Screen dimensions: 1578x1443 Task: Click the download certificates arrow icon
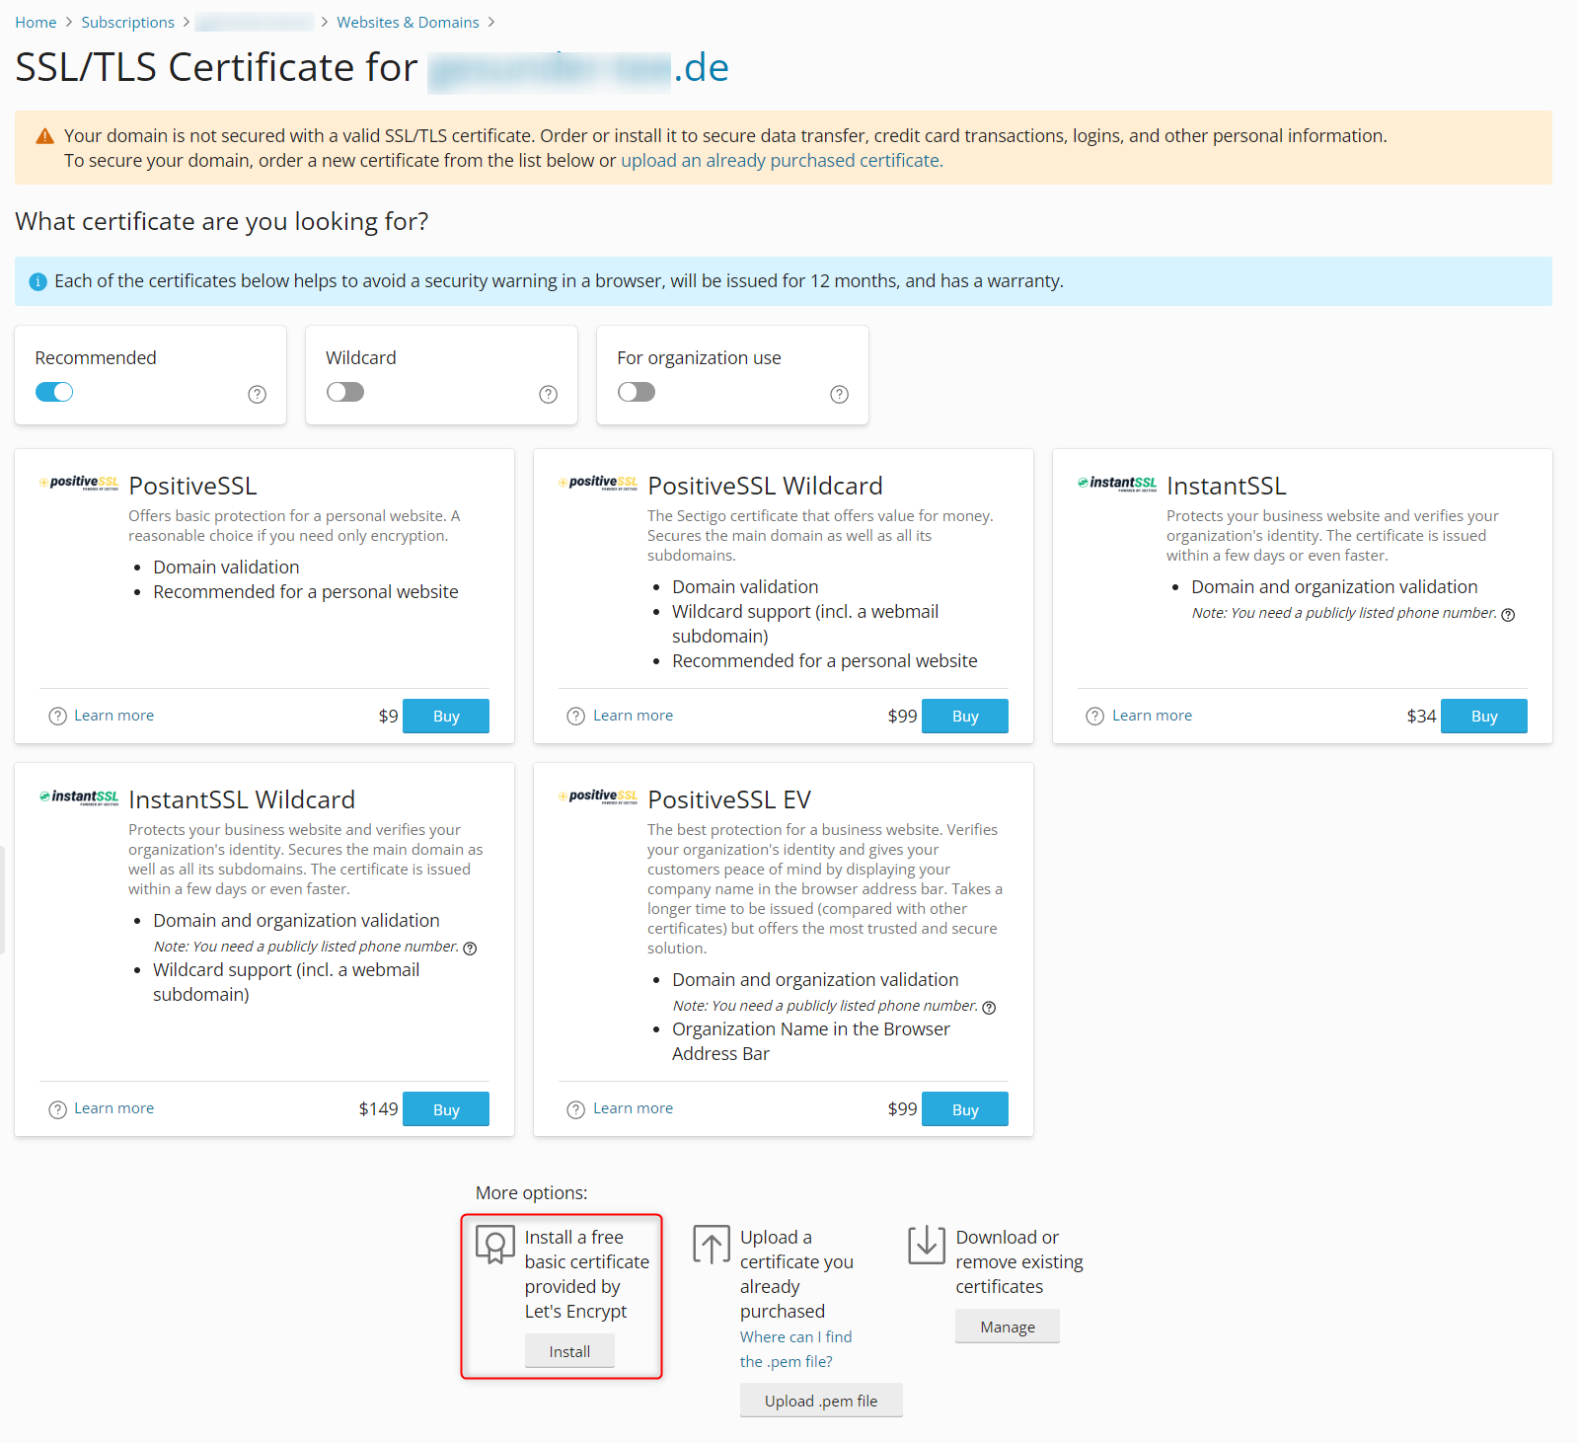tap(927, 1245)
